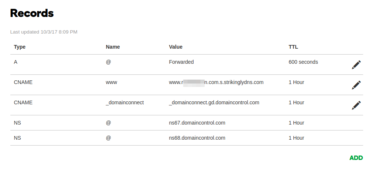
Task: Click the Last updated timestamp text
Action: pyautogui.click(x=44, y=32)
